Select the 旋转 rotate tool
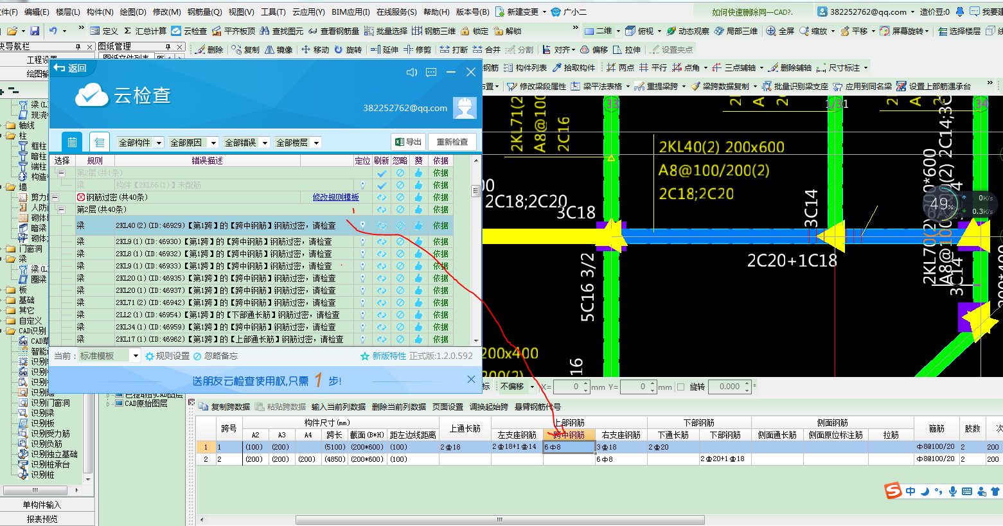Image resolution: width=1003 pixels, height=526 pixels. pyautogui.click(x=348, y=49)
